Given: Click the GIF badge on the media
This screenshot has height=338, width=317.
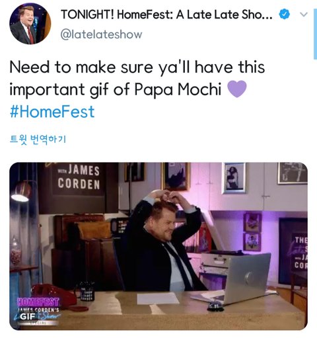Looking at the screenshot, I should tap(28, 317).
